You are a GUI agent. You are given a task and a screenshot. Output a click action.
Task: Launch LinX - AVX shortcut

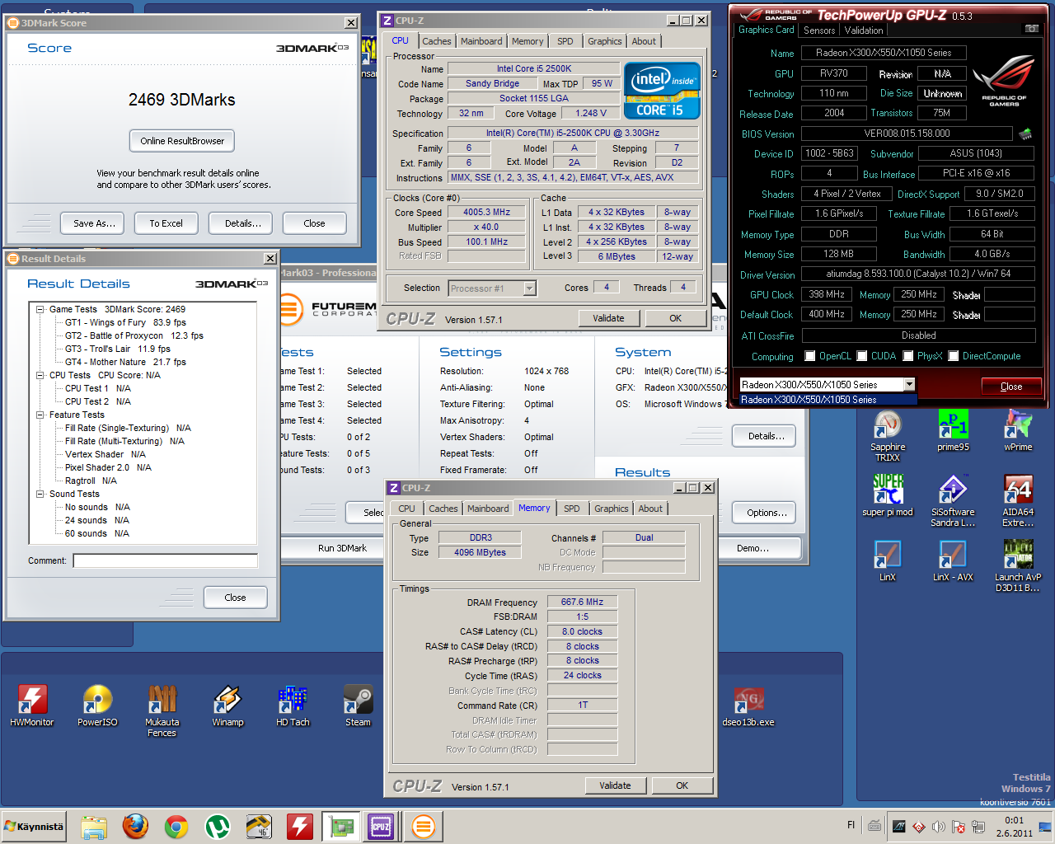coord(953,561)
